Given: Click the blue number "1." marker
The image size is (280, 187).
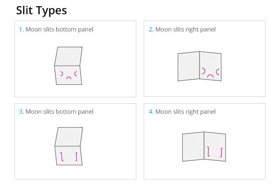Looking at the screenshot, I should pos(21,29).
